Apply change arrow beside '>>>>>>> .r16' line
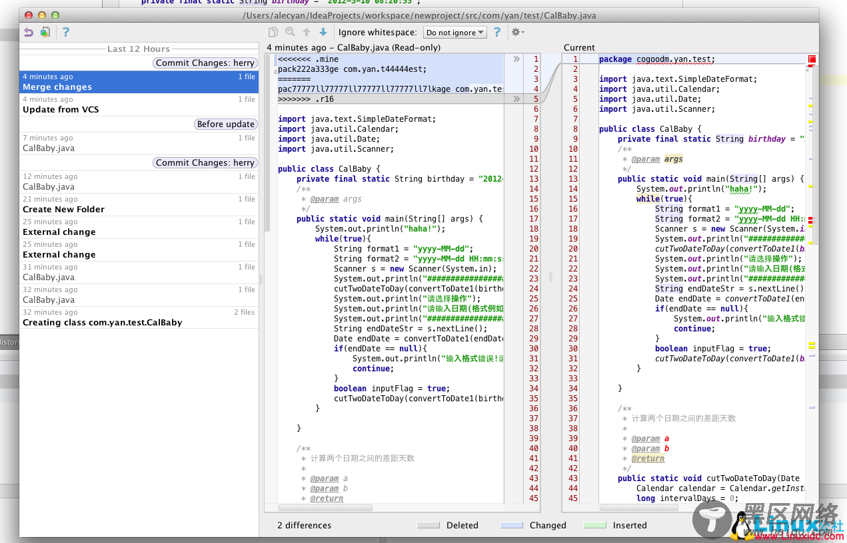Viewport: 847px width, 543px height. point(516,99)
